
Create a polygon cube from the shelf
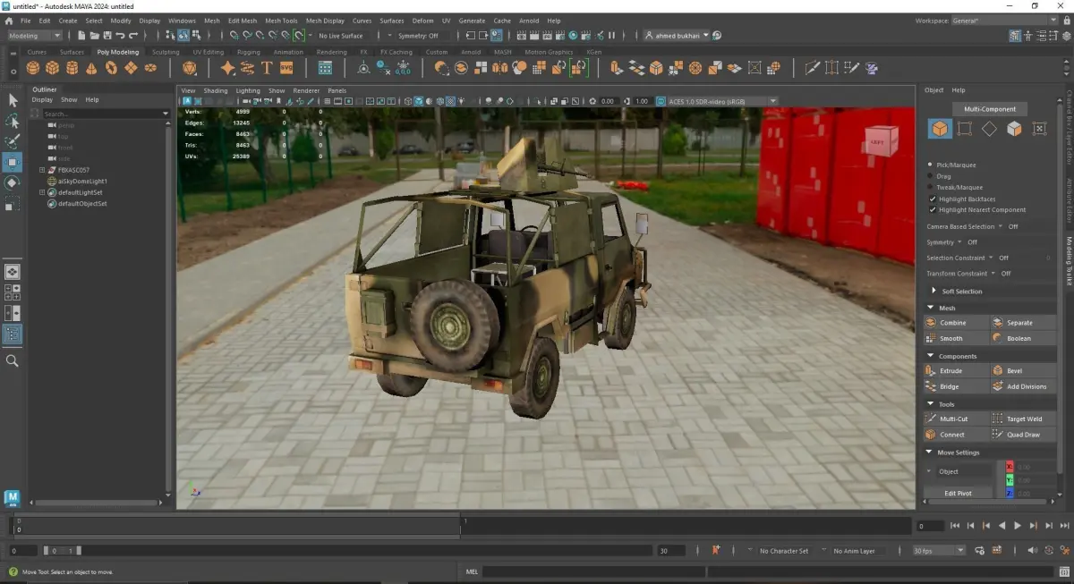click(x=53, y=68)
